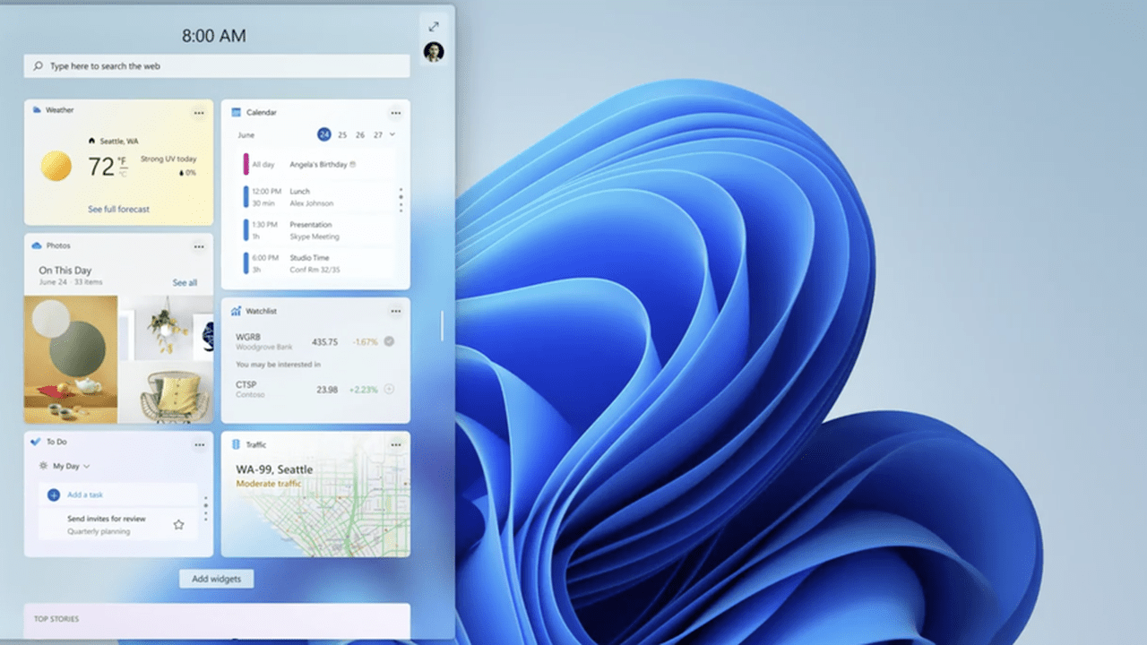Select June 25 in the calendar
The height and width of the screenshot is (645, 1147).
[x=342, y=135]
